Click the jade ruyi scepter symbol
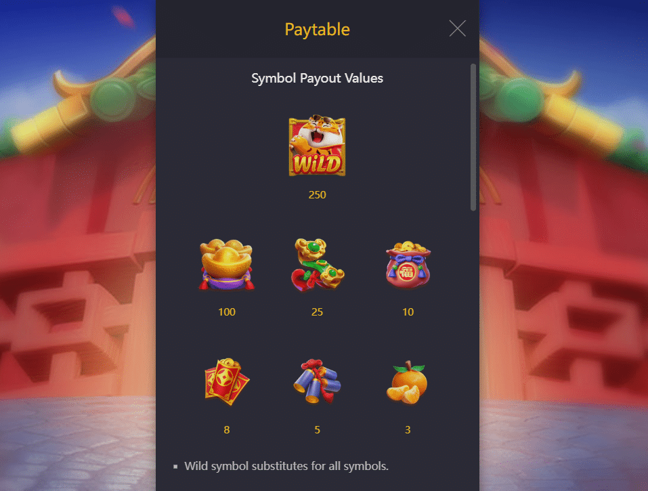The width and height of the screenshot is (648, 491). point(317,265)
